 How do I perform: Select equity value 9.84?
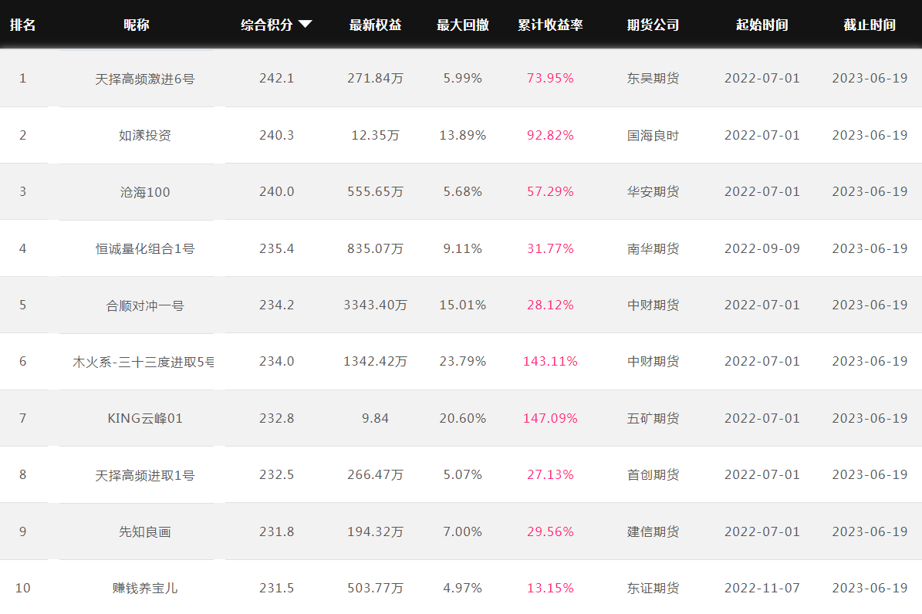pos(375,419)
